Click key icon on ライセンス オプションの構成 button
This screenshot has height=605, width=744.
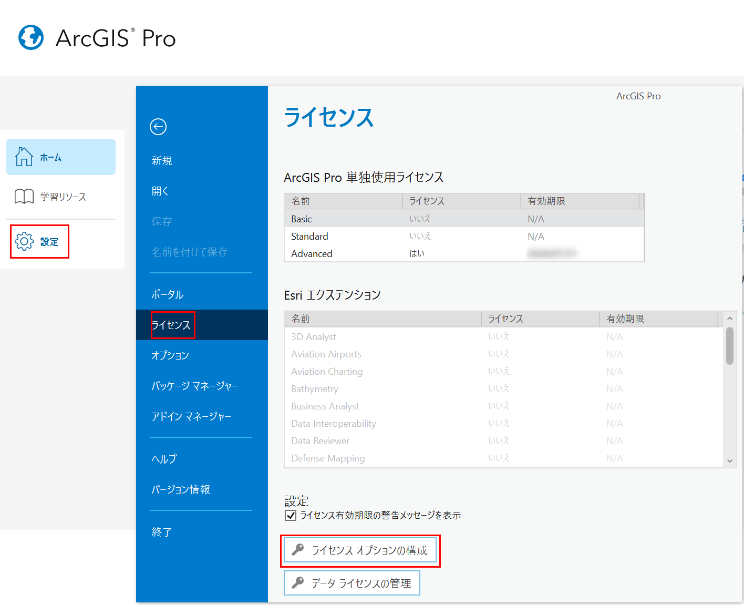tap(298, 550)
